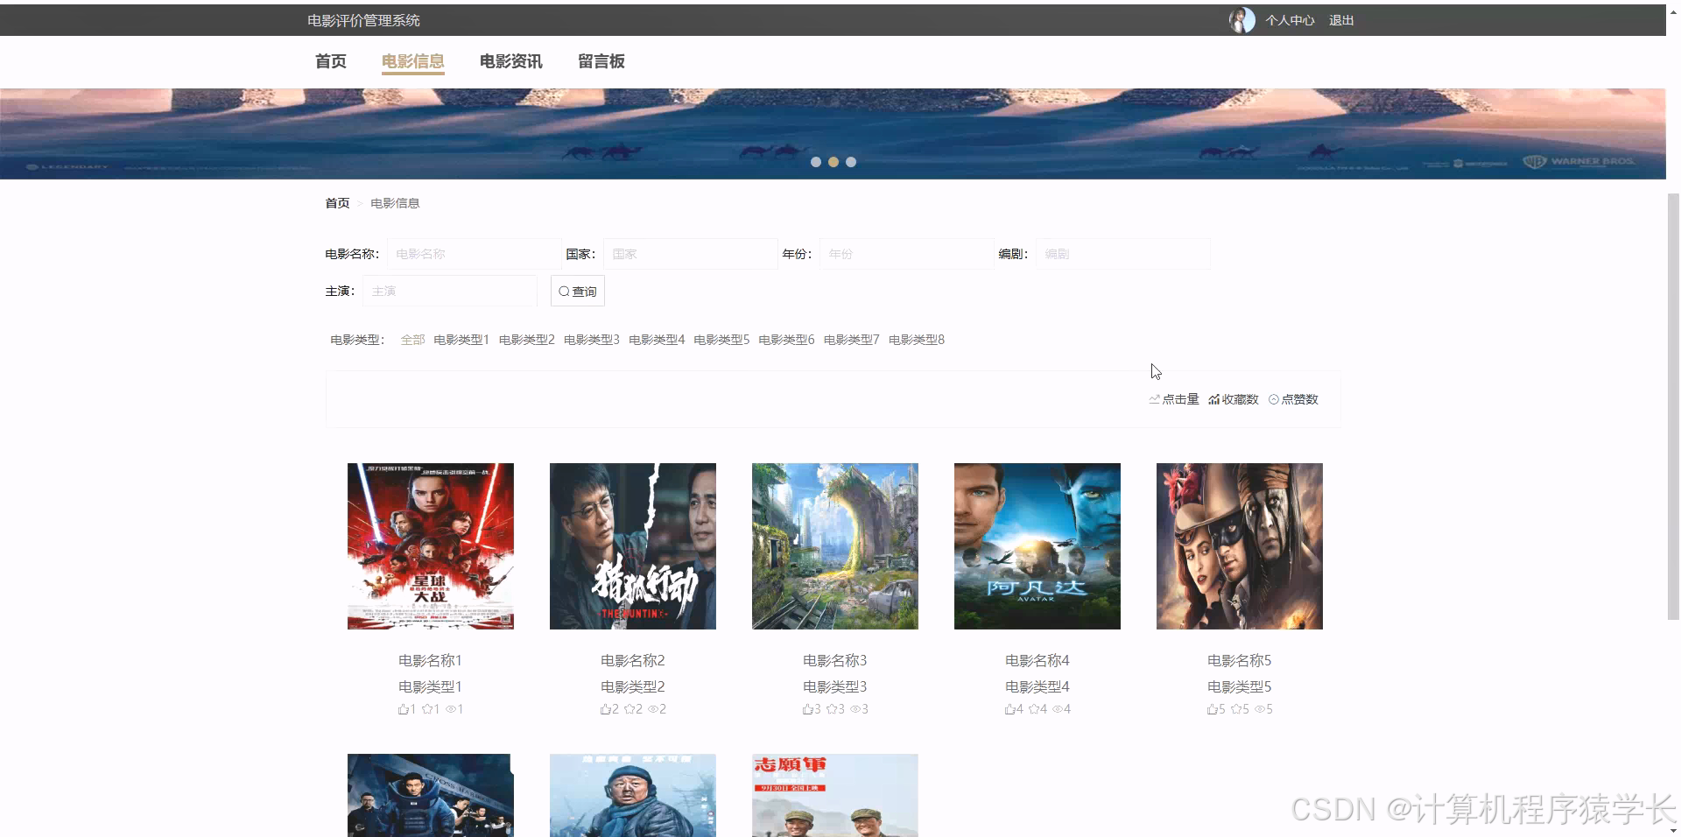Screen dimensions: 1681x837
Task: Click the 电影名称4 title text
Action: coord(1037,660)
